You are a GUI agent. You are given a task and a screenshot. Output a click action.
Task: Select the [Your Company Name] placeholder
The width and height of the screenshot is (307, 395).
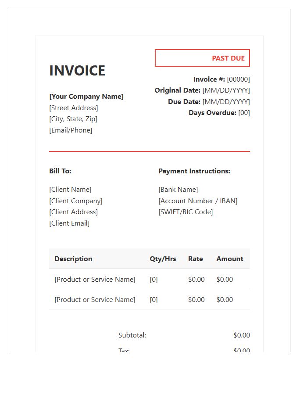click(86, 97)
